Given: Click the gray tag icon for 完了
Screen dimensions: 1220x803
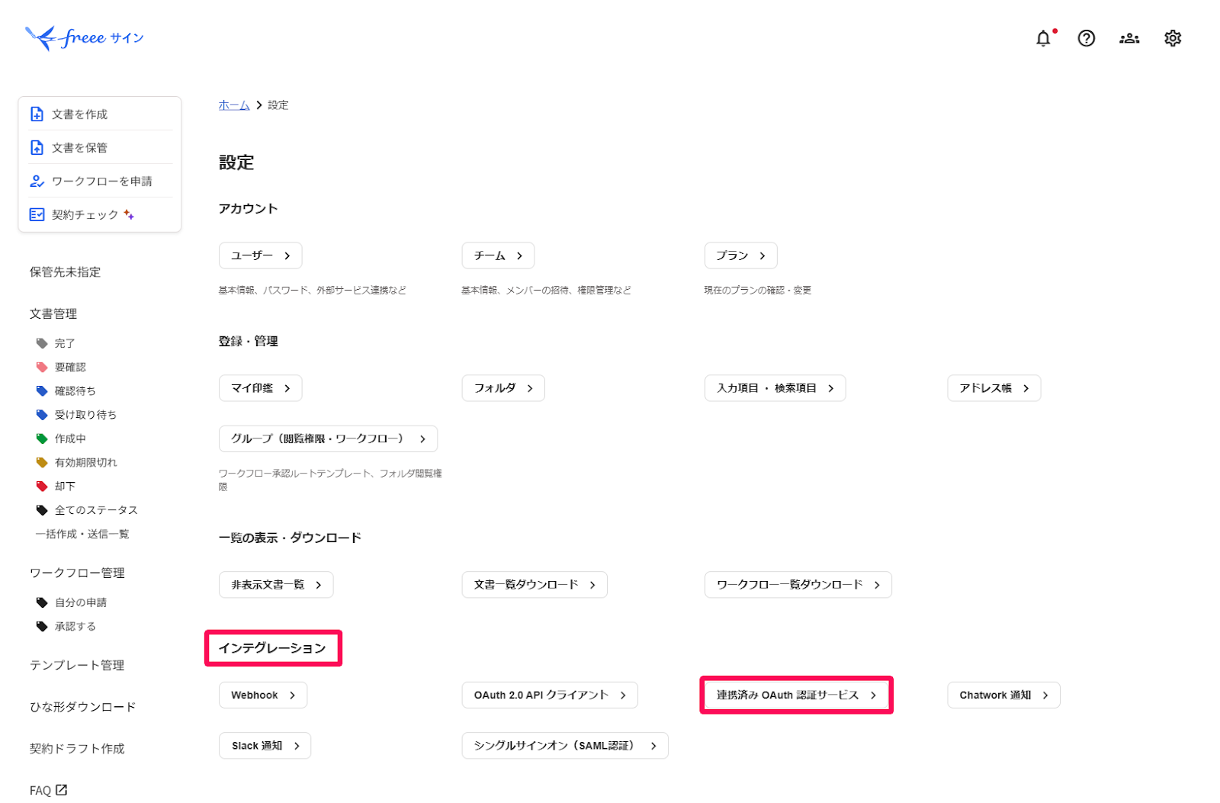Looking at the screenshot, I should click(42, 343).
